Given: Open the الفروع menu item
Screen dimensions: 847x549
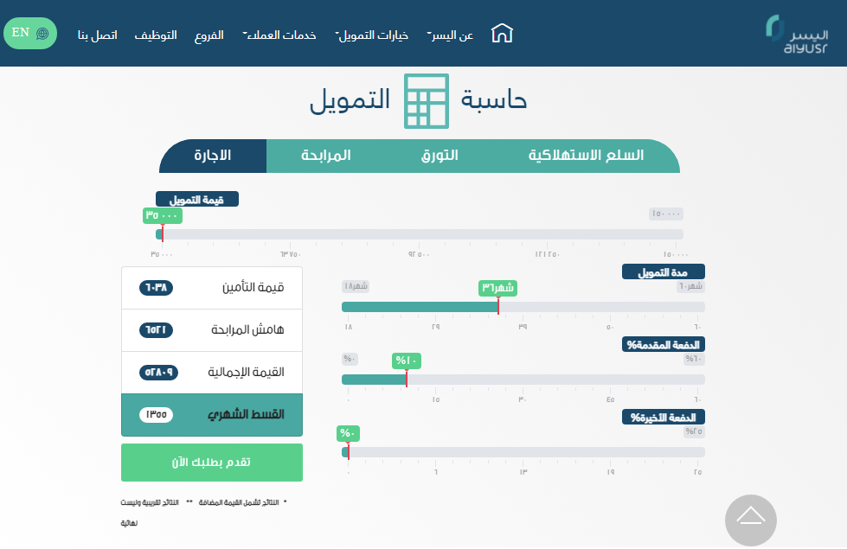Looking at the screenshot, I should tap(209, 35).
